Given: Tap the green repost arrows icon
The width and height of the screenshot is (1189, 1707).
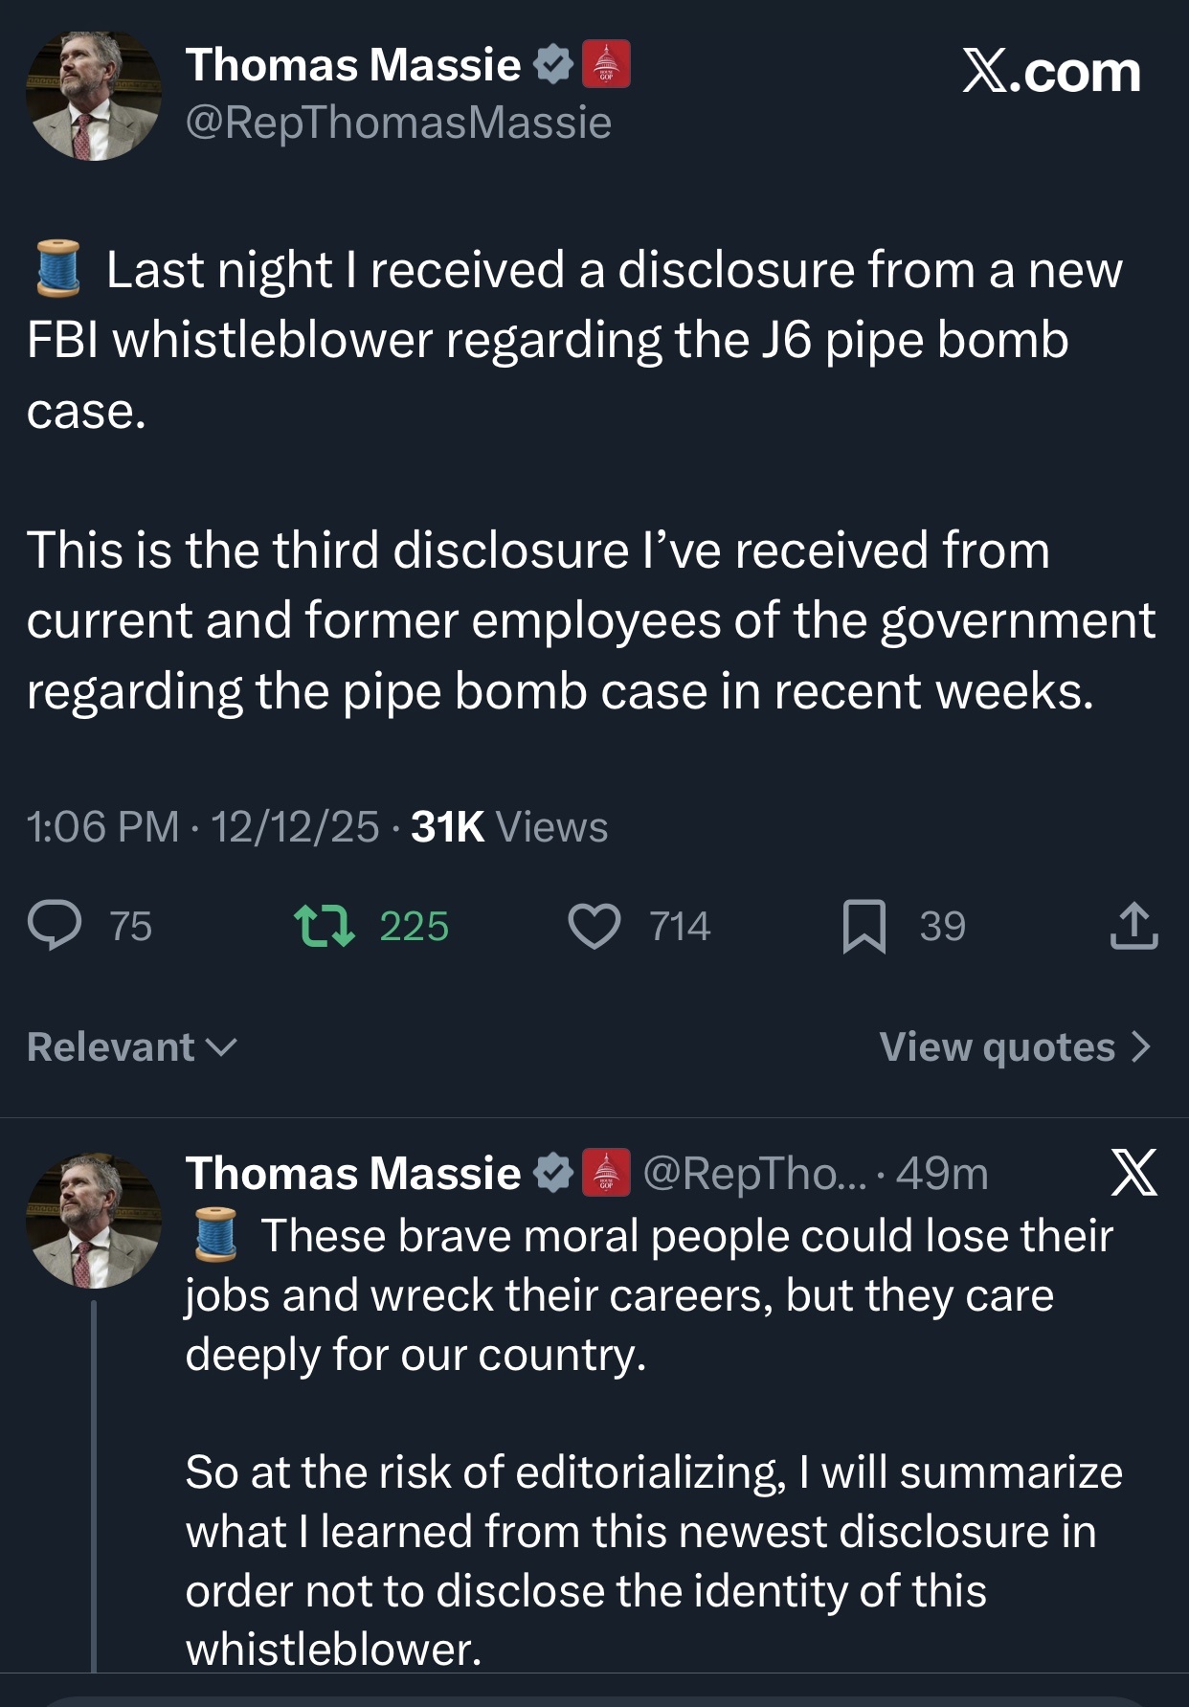Looking at the screenshot, I should pyautogui.click(x=325, y=926).
